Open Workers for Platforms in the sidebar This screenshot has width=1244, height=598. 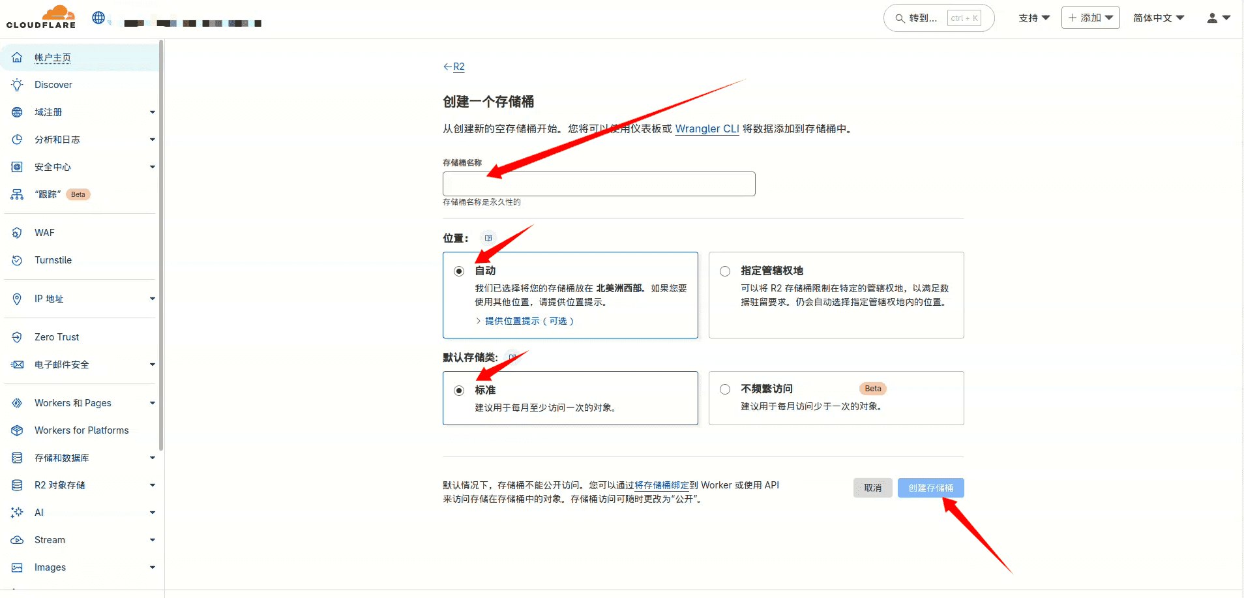click(x=81, y=430)
